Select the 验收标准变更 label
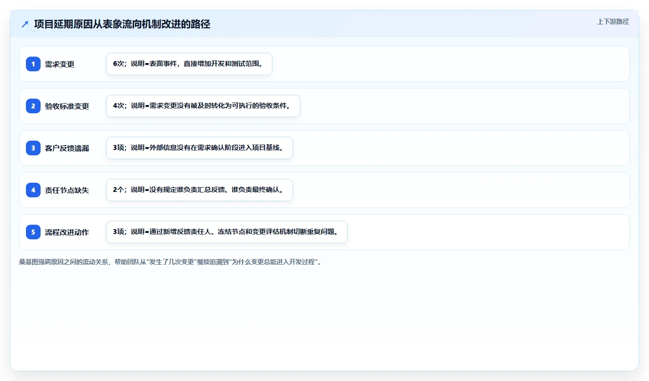 point(67,106)
